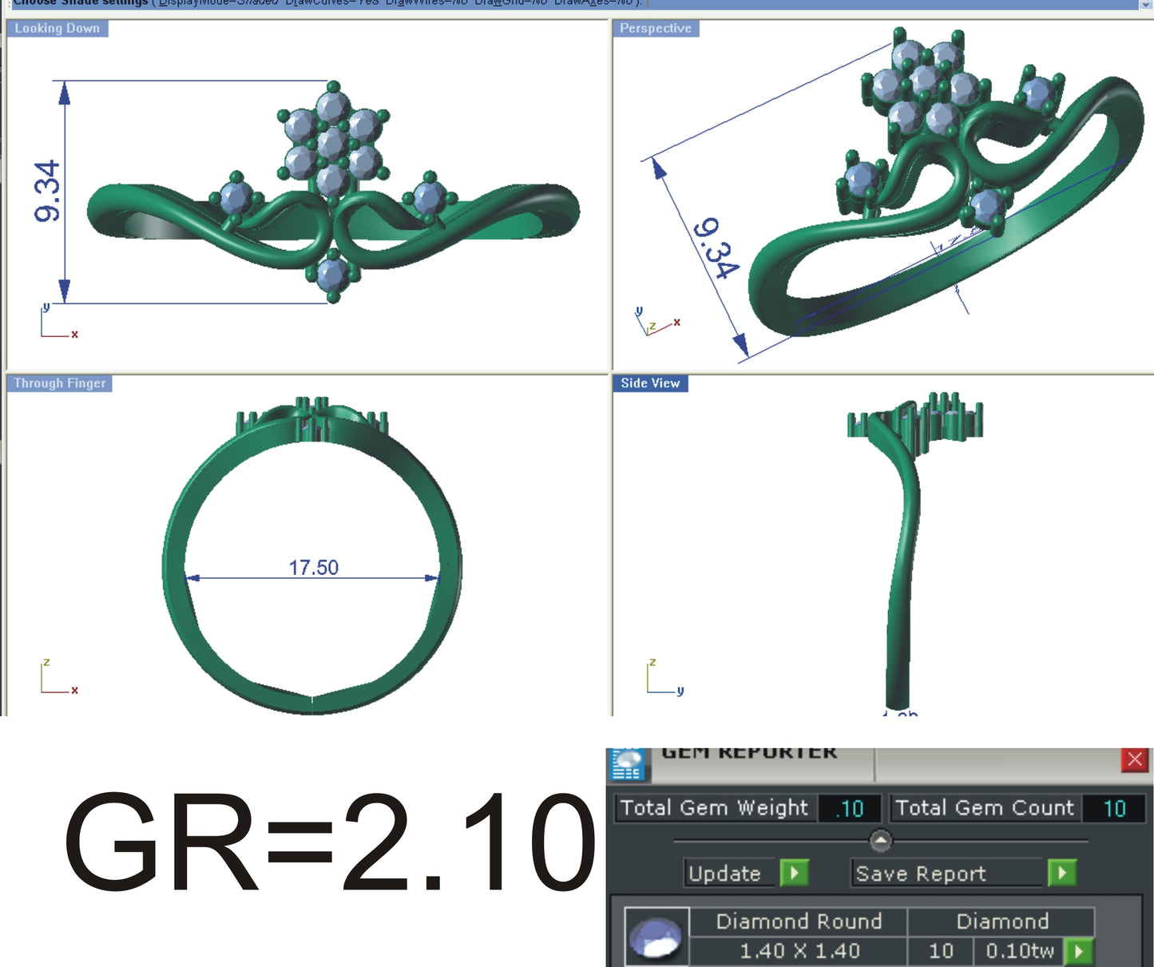Click the Total Gem Weight value field

(849, 808)
